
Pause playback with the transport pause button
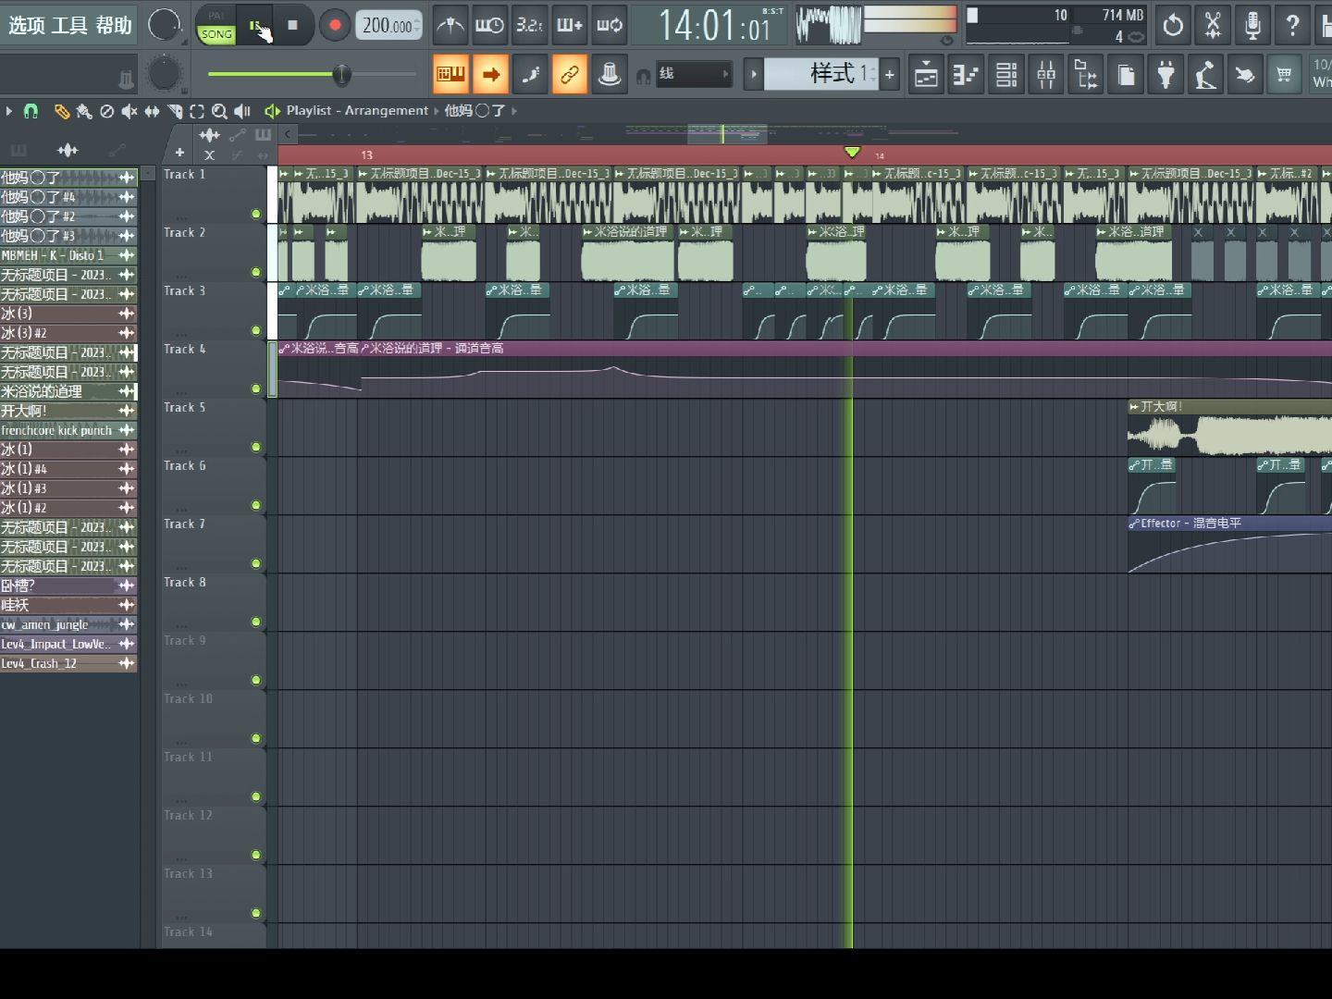coord(254,25)
